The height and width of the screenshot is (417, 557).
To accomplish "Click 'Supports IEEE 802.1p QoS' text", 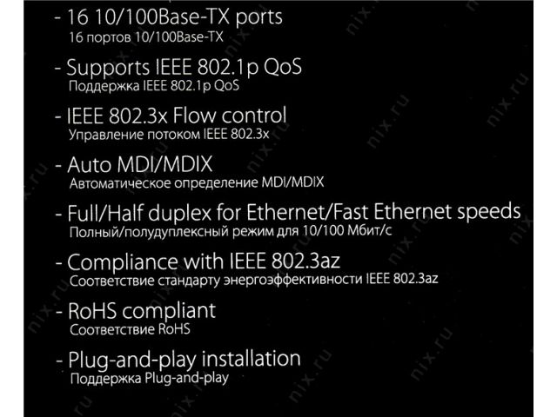I will (x=177, y=66).
